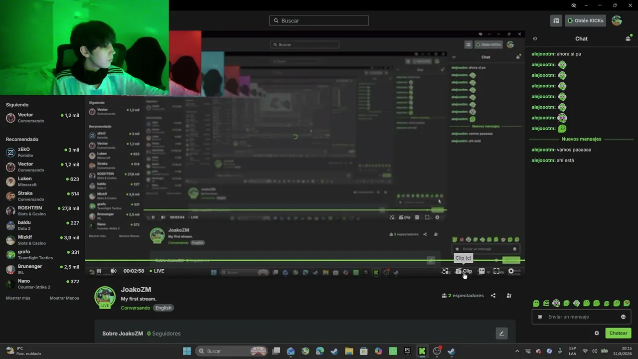638x359 pixels.
Task: Pick the last heart-eyes quick emote
Action: pyautogui.click(x=627, y=303)
